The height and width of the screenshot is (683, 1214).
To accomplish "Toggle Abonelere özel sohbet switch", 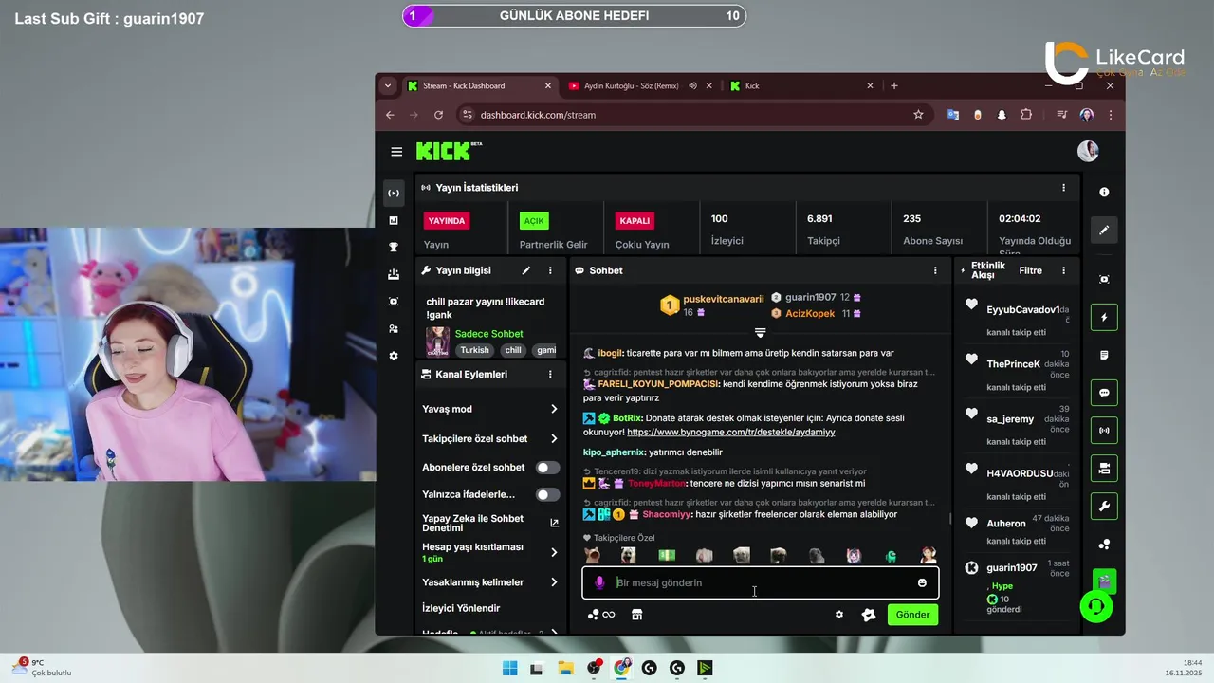I will pyautogui.click(x=547, y=468).
